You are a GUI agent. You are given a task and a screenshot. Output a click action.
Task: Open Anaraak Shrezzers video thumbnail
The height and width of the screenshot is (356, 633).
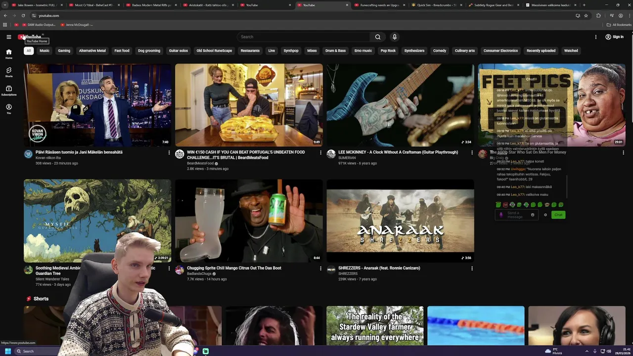click(400, 221)
